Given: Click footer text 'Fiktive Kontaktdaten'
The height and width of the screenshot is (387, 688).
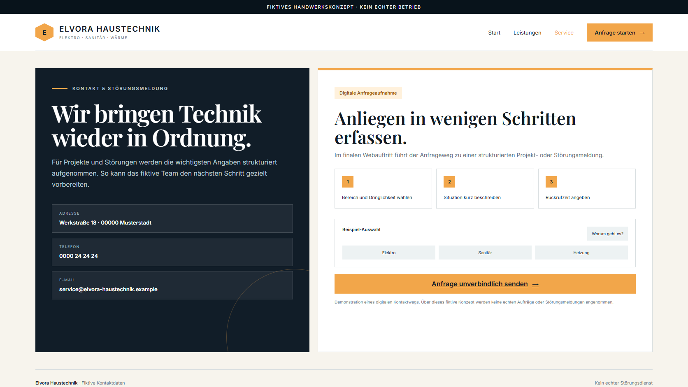Looking at the screenshot, I should (x=103, y=383).
